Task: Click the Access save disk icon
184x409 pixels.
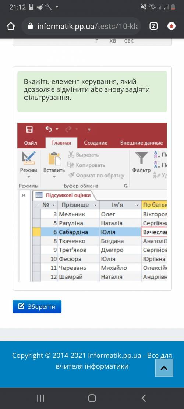Action: point(29,129)
